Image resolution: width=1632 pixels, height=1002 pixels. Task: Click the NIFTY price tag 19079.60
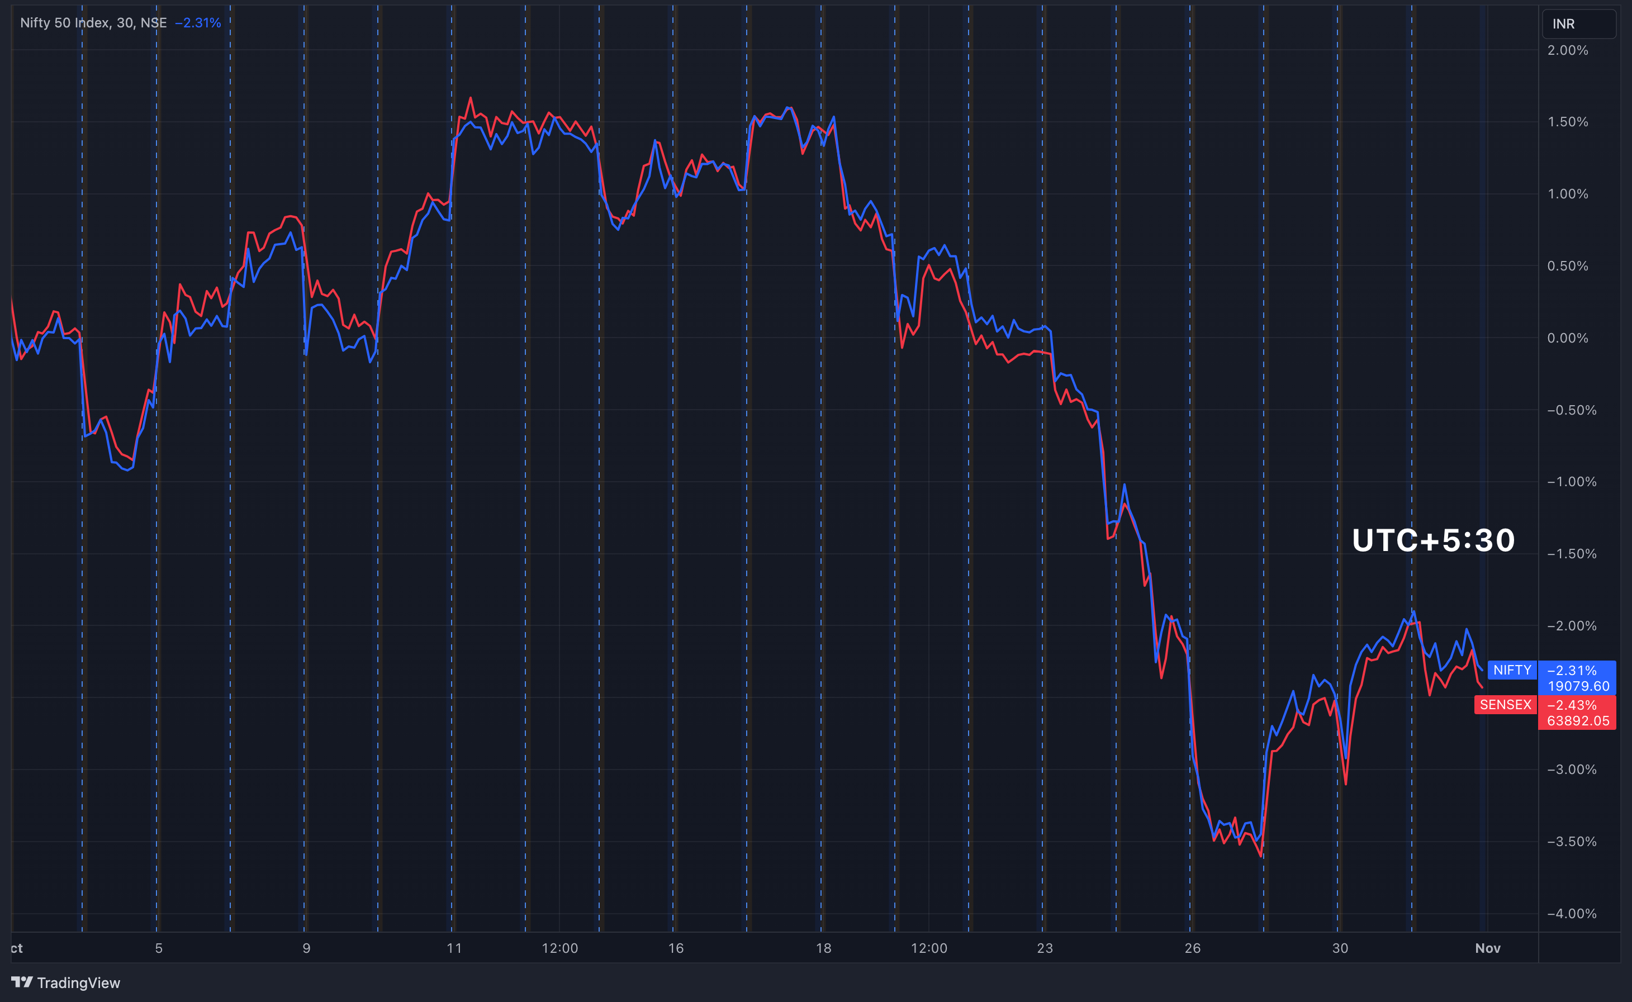click(1578, 687)
